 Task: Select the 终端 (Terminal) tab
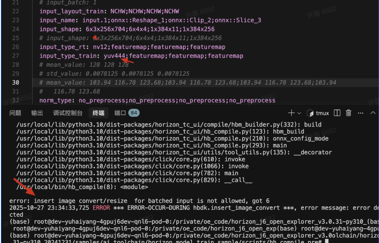(98, 113)
